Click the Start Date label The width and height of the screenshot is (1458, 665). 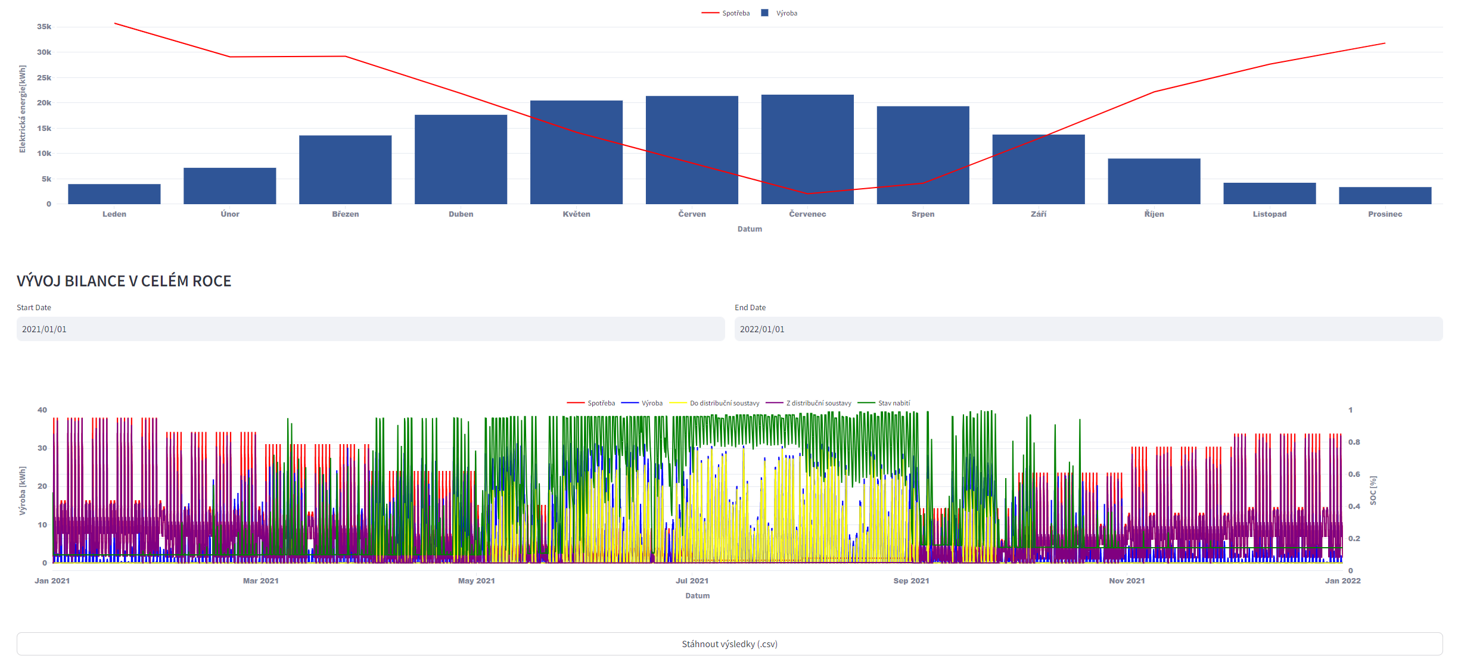click(34, 308)
